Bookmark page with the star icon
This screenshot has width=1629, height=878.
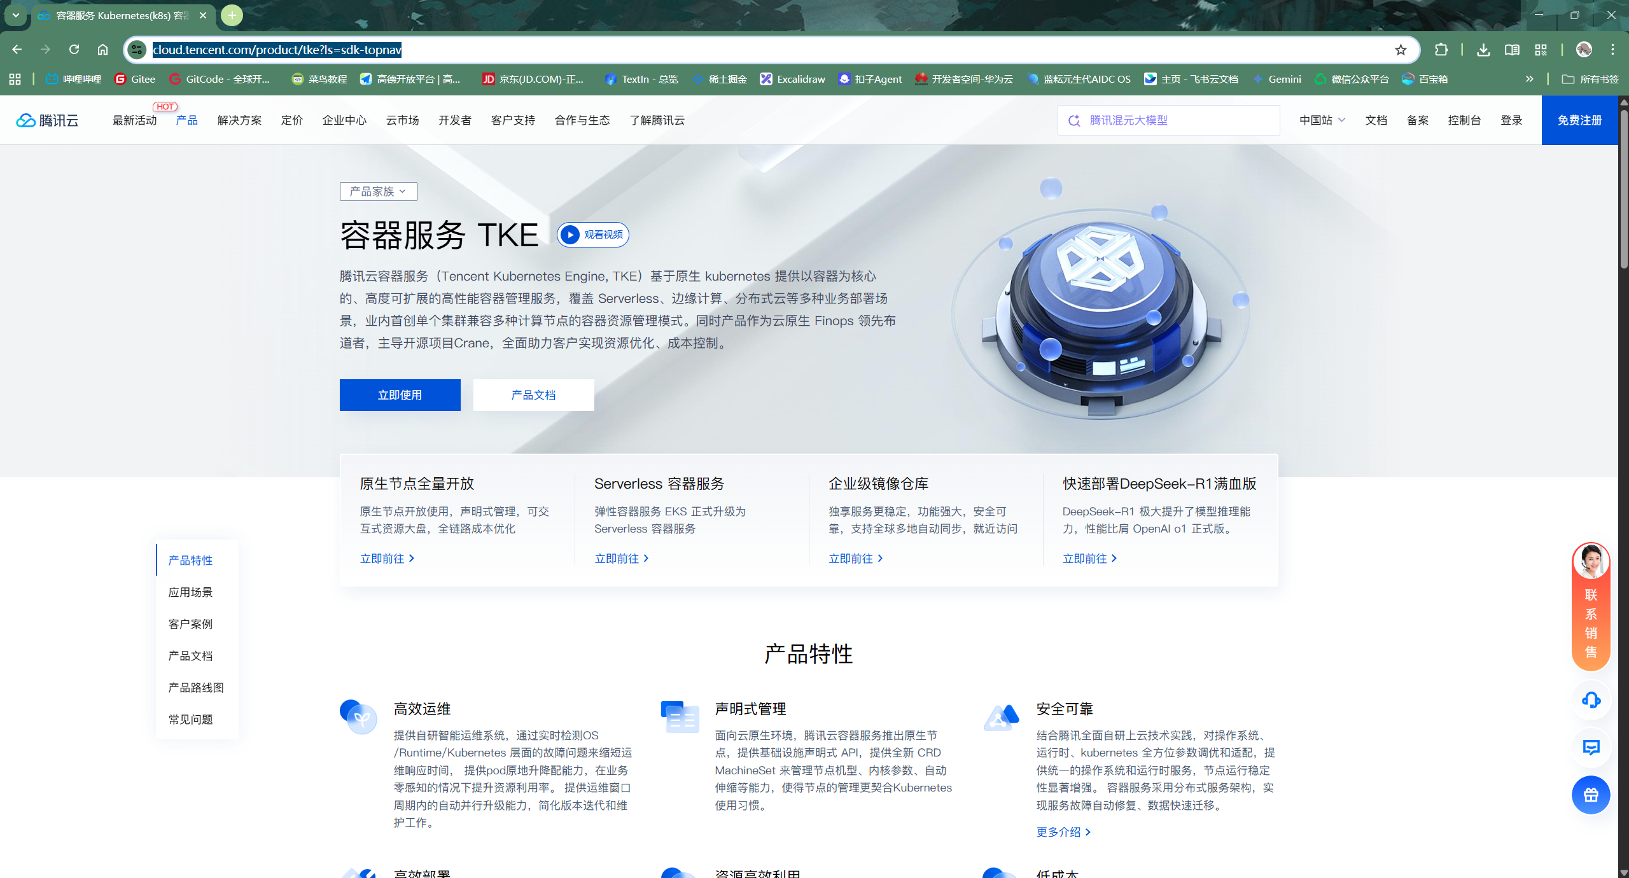coord(1401,50)
